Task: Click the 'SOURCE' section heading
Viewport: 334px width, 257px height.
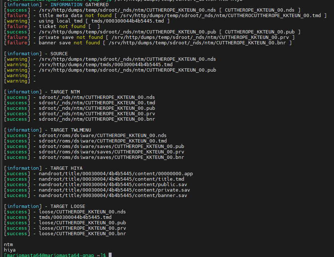Action: click(x=59, y=54)
